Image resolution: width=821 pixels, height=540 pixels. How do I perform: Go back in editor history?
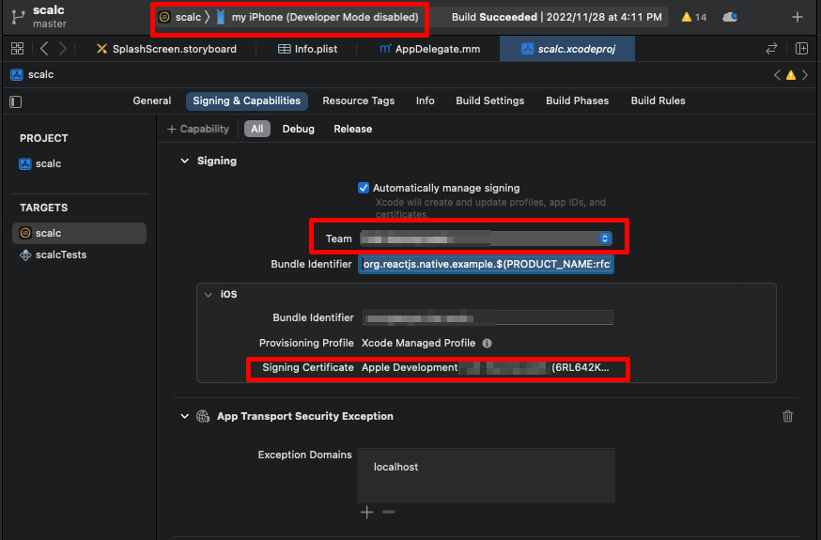click(x=44, y=49)
